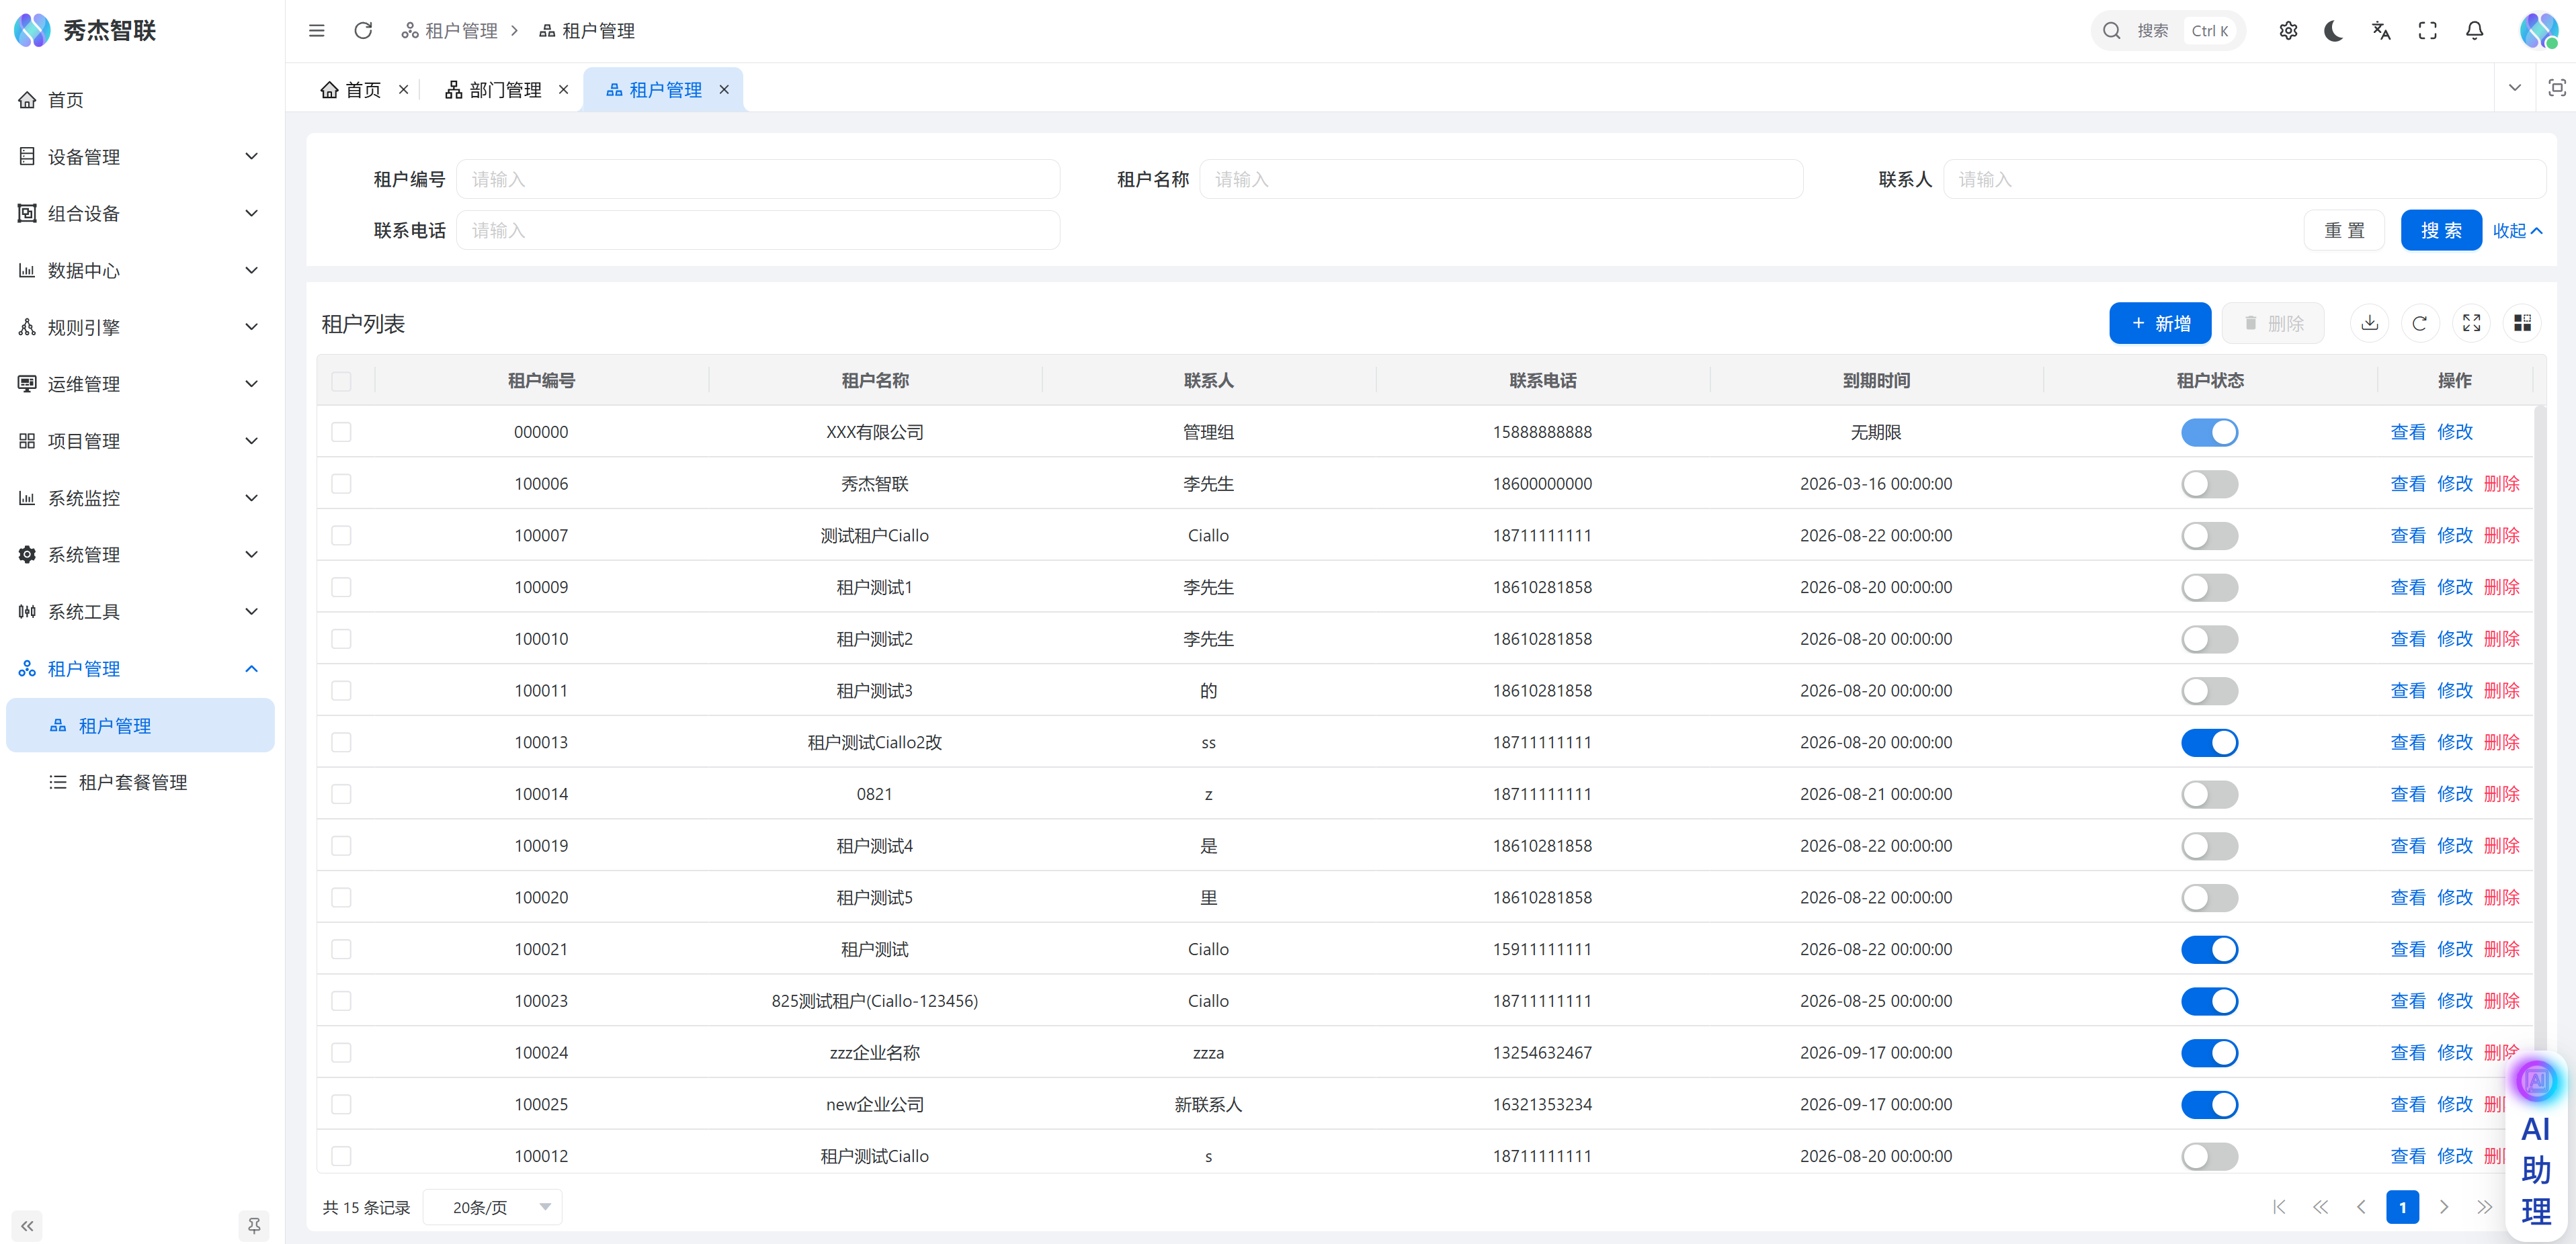Click the 新增 button
Image resolution: width=2576 pixels, height=1244 pixels.
pyautogui.click(x=2159, y=322)
